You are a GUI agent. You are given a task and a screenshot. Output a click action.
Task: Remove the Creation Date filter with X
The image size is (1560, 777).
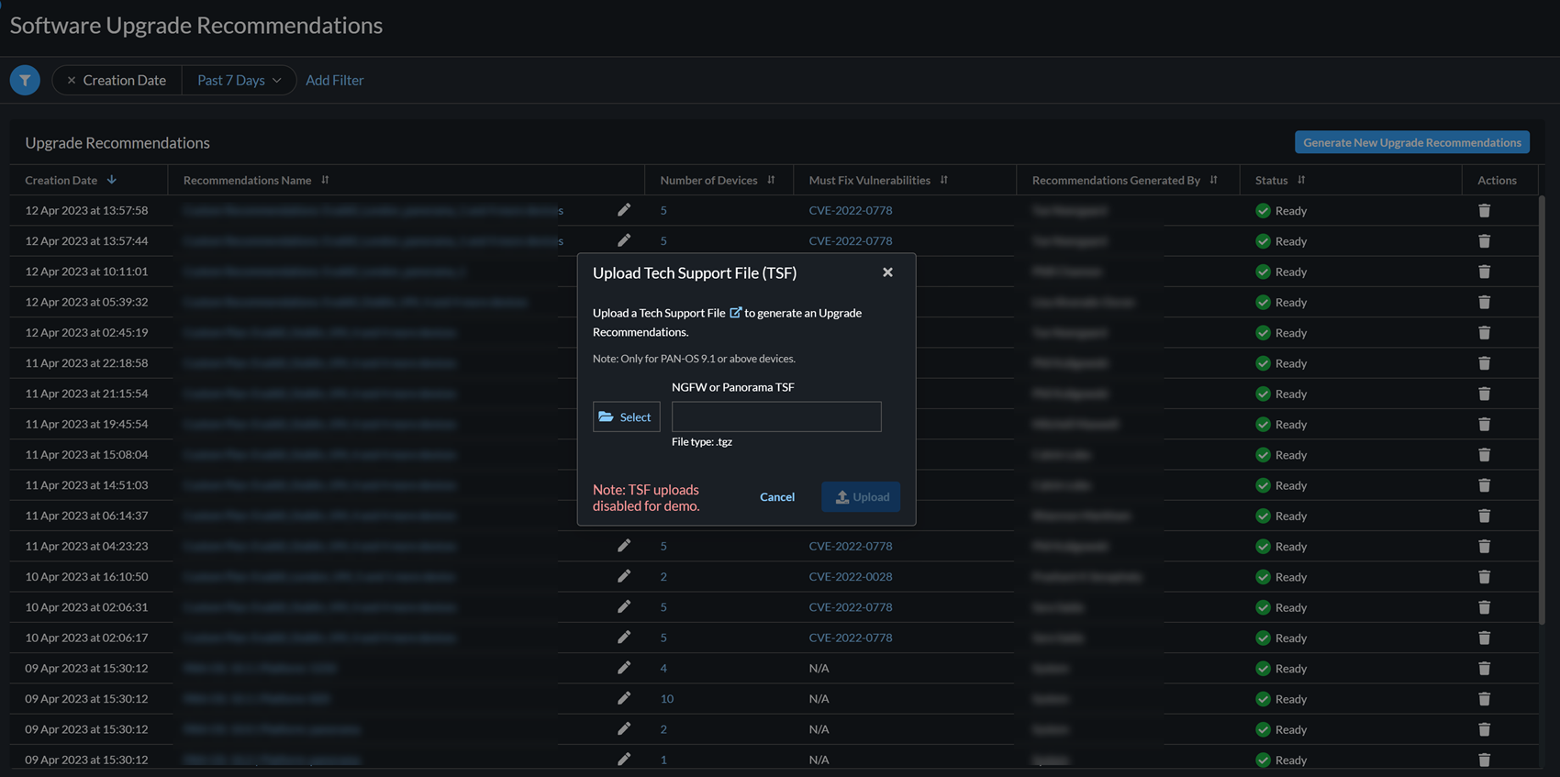coord(71,80)
